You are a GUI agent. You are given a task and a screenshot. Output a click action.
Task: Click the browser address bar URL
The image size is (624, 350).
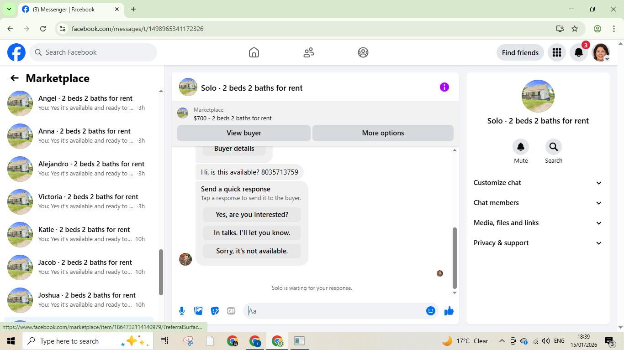pos(137,29)
